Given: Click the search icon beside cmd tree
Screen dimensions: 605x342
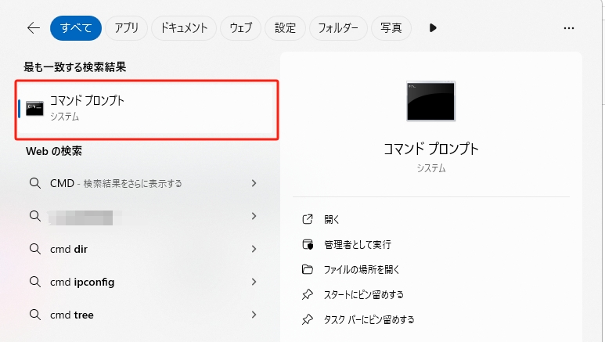Looking at the screenshot, I should pyautogui.click(x=34, y=315).
